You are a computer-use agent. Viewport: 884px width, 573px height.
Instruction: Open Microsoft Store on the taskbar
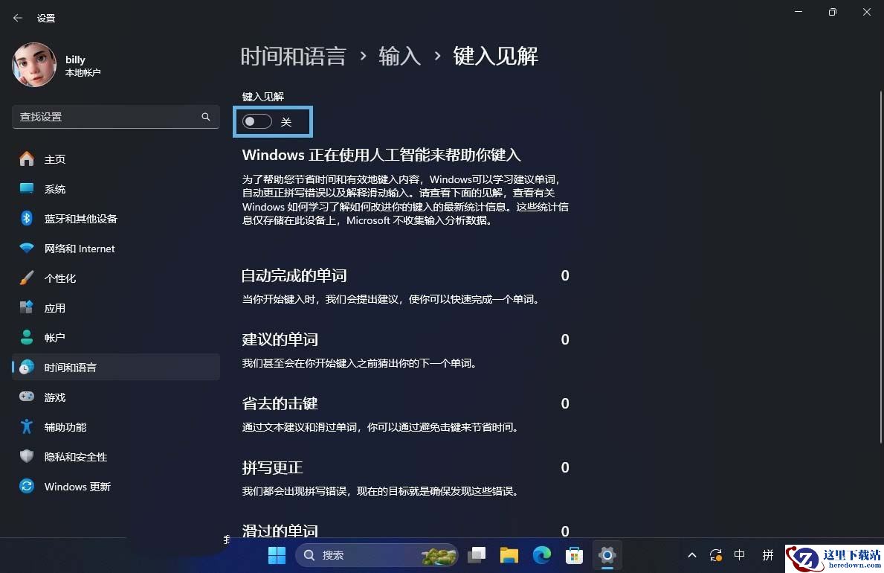point(574,555)
